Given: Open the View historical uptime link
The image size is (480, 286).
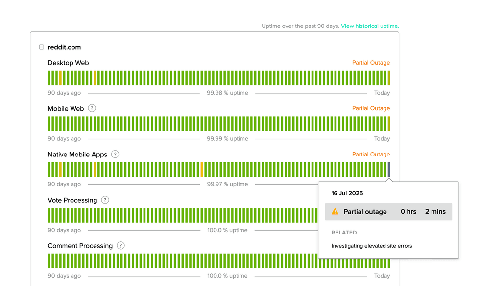Looking at the screenshot, I should (x=370, y=26).
